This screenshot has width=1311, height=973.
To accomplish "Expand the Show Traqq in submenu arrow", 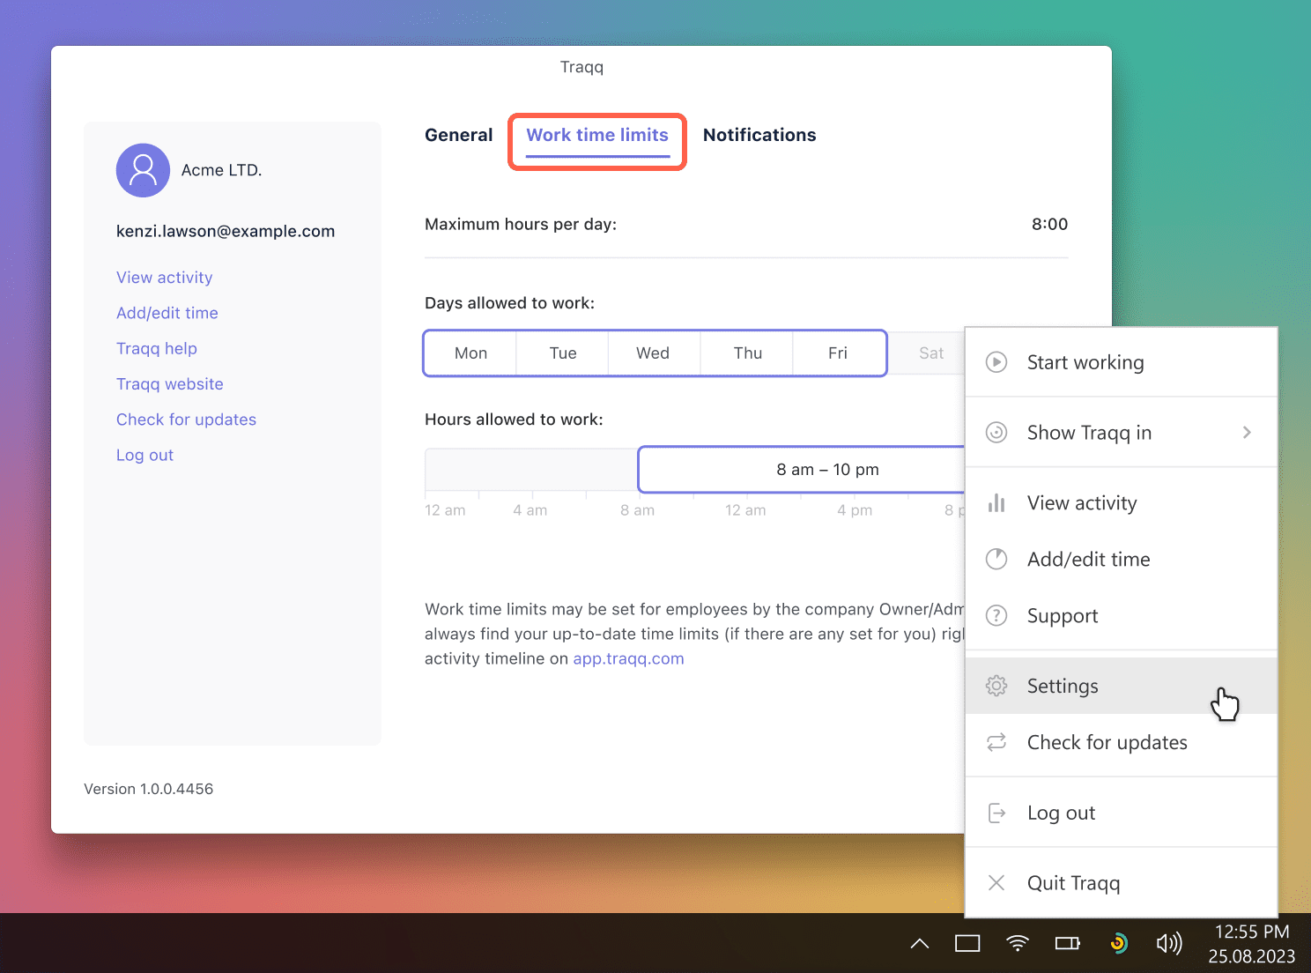I will point(1247,433).
